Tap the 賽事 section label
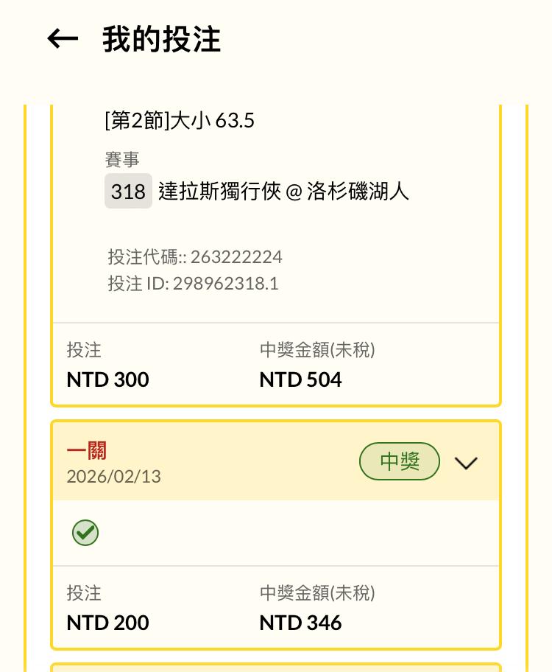This screenshot has height=672, width=552. click(122, 159)
